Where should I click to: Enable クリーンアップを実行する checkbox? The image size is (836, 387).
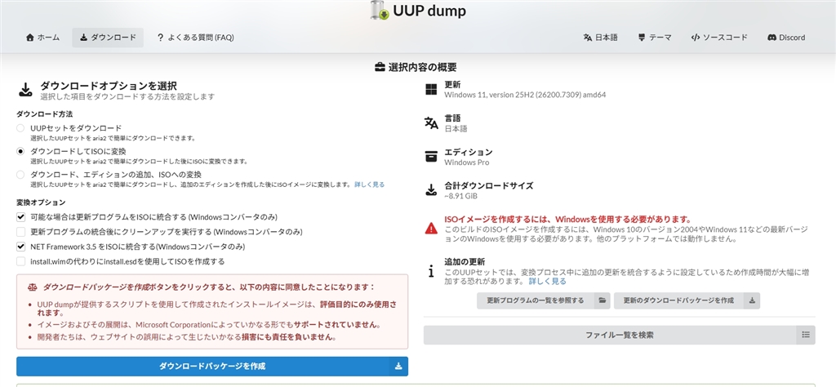pyautogui.click(x=20, y=232)
